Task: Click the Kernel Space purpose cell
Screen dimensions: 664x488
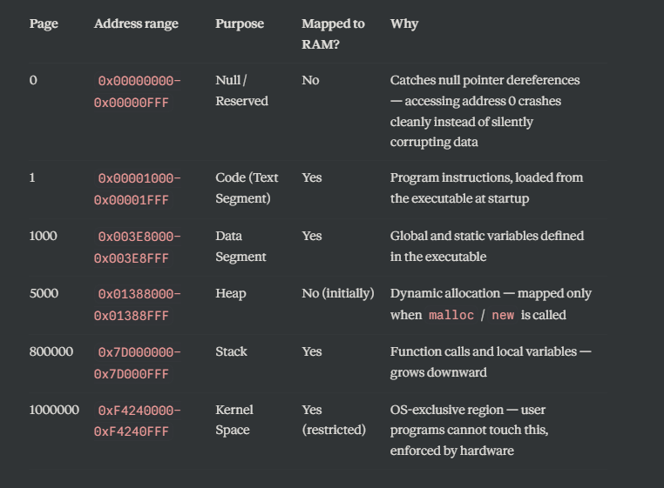Action: [234, 419]
